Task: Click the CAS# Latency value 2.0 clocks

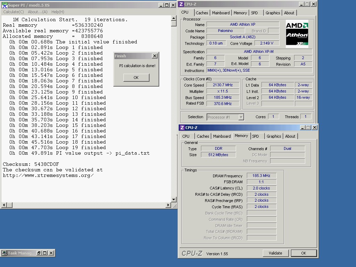Action: coord(261,188)
